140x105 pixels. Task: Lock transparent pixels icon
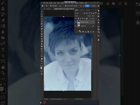(x=78, y=19)
